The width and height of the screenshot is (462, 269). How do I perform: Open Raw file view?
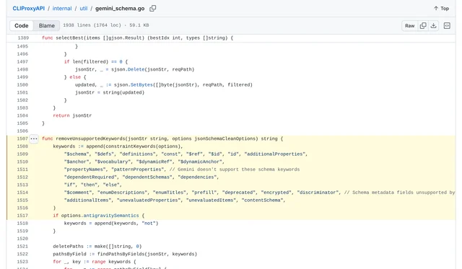pyautogui.click(x=409, y=26)
